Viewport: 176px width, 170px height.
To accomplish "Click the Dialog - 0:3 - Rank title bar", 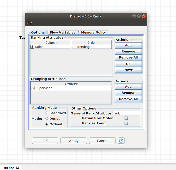I will (86, 16).
